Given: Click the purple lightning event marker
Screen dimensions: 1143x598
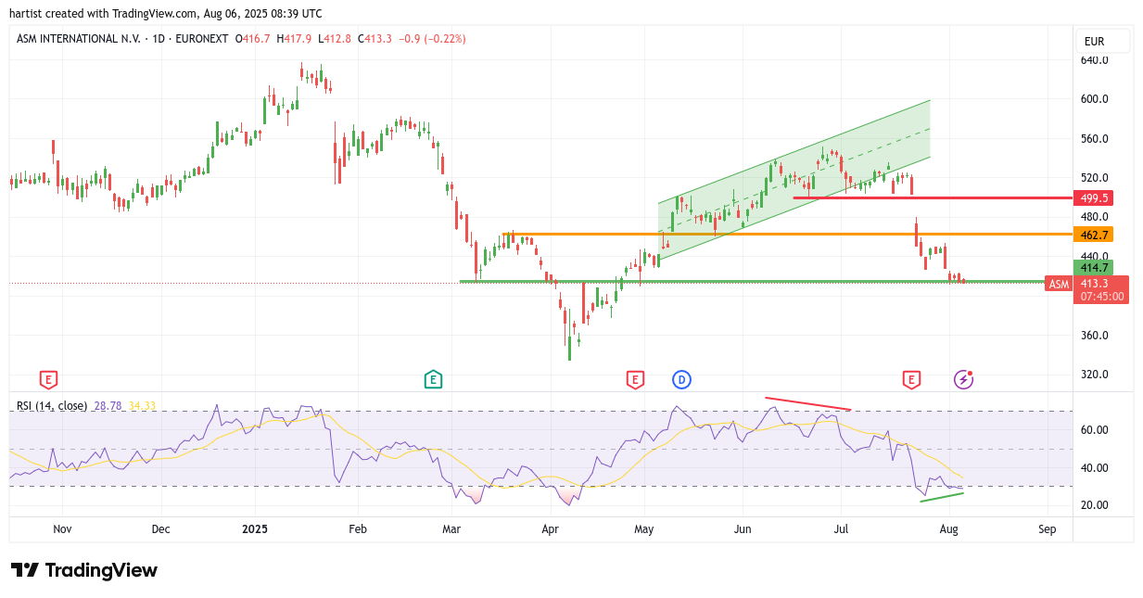Looking at the screenshot, I should pos(964,378).
